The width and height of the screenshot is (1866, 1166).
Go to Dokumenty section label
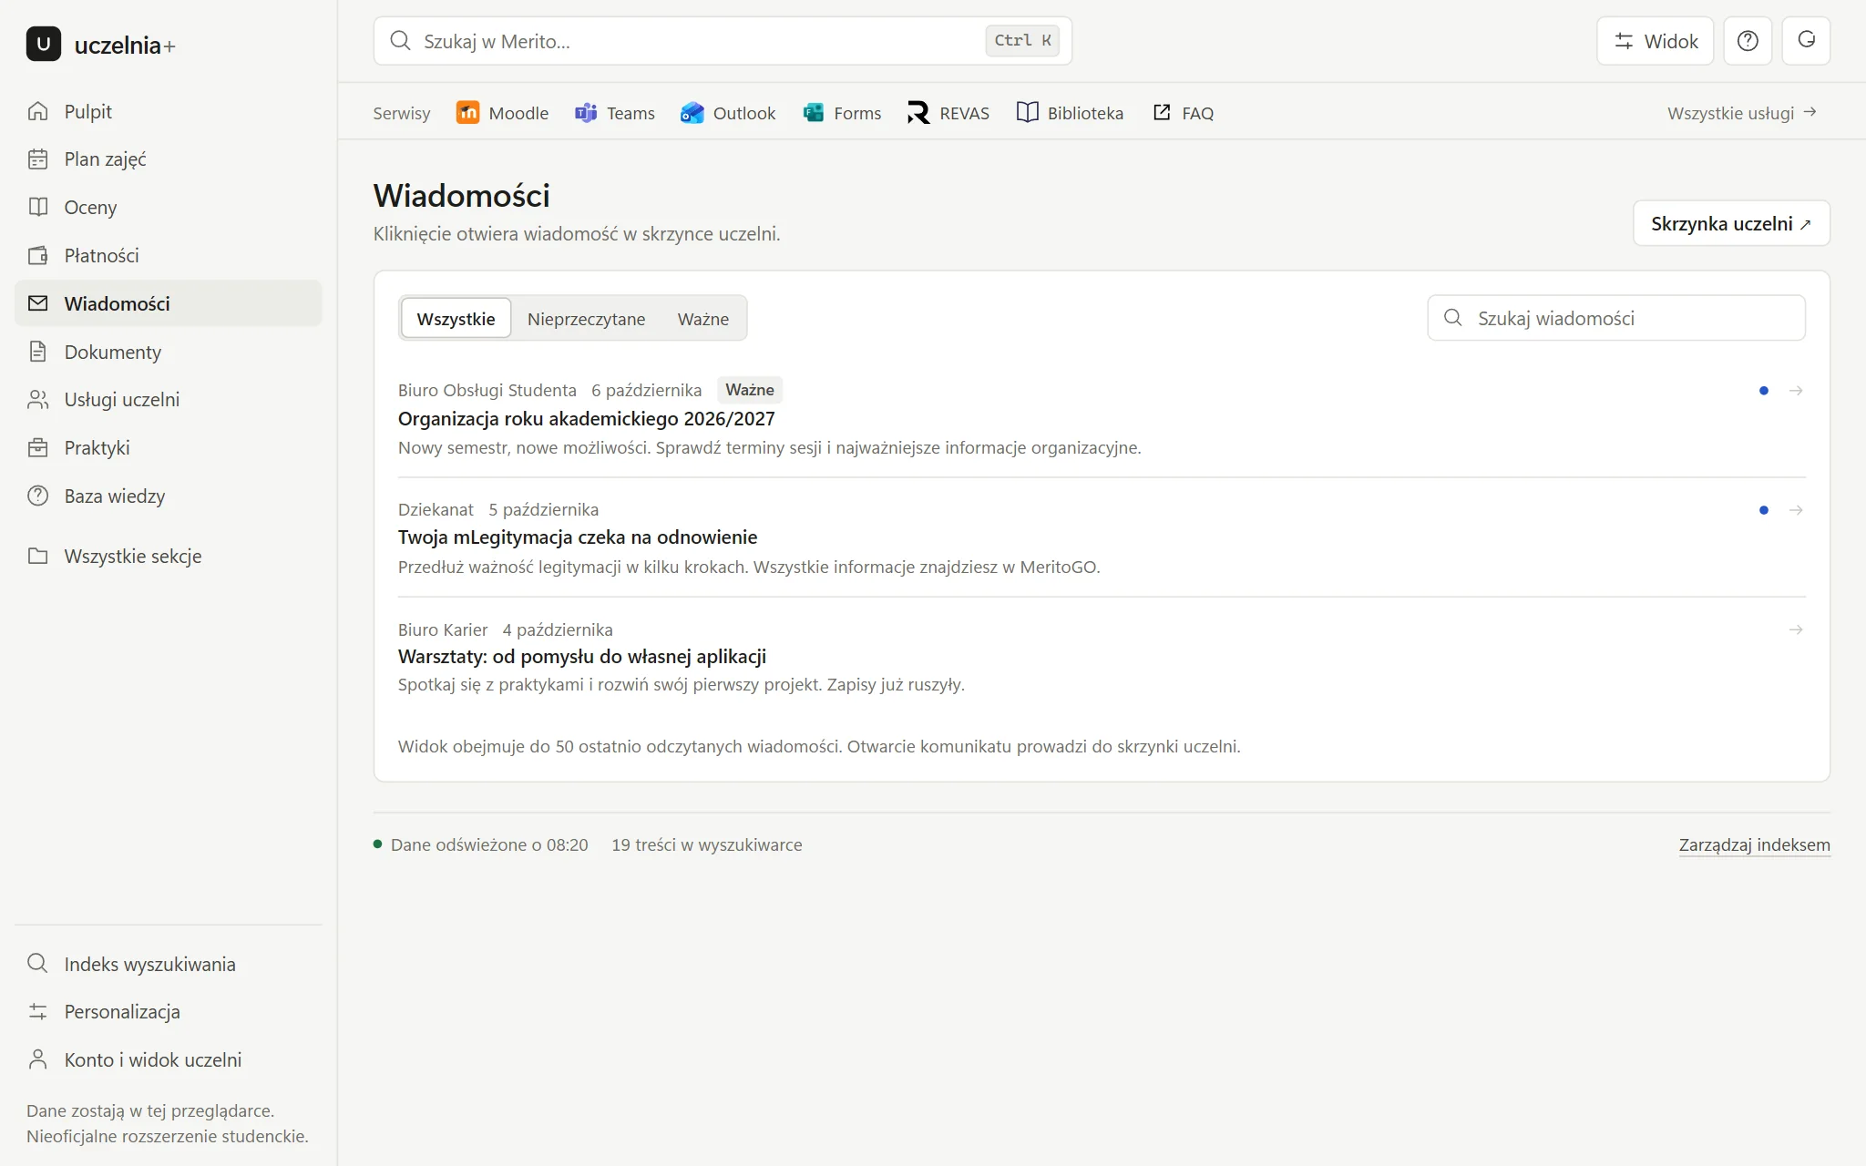pyautogui.click(x=113, y=352)
